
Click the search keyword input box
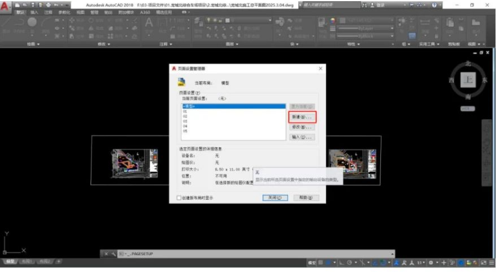(331, 5)
